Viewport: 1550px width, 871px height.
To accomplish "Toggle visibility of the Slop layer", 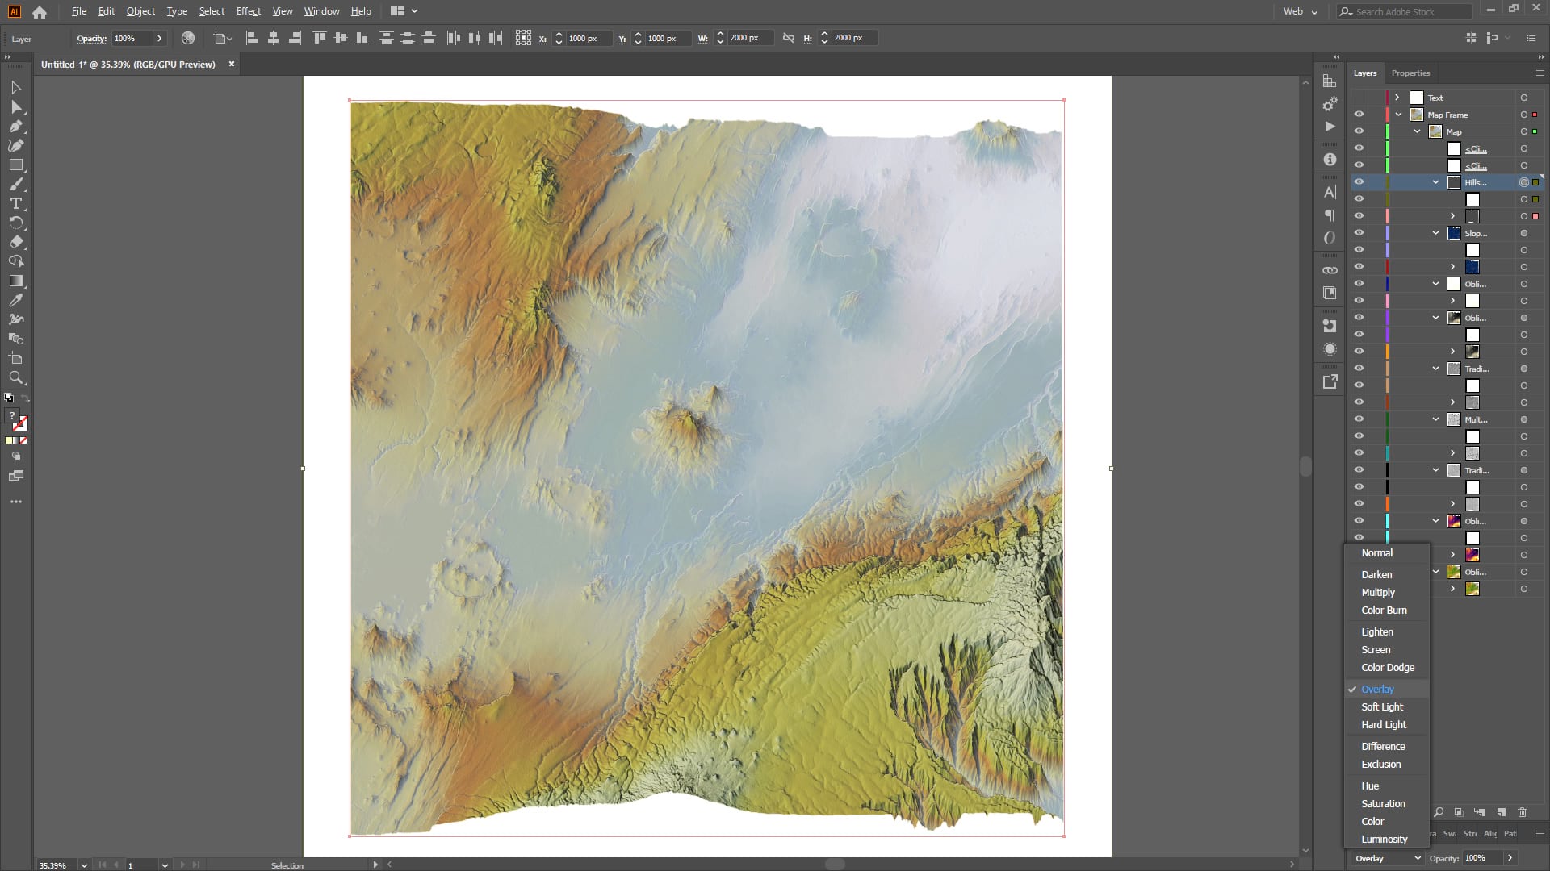I will click(x=1359, y=233).
